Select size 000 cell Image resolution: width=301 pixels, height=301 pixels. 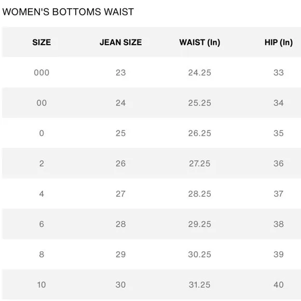pos(42,73)
